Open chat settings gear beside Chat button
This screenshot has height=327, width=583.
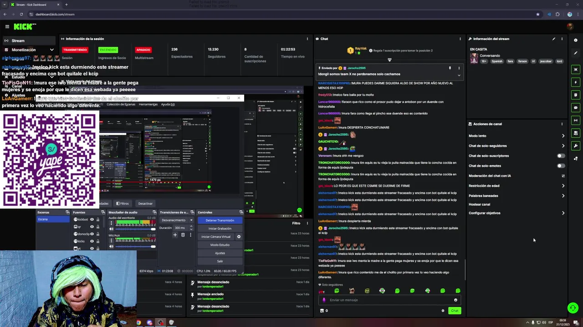[x=443, y=311]
